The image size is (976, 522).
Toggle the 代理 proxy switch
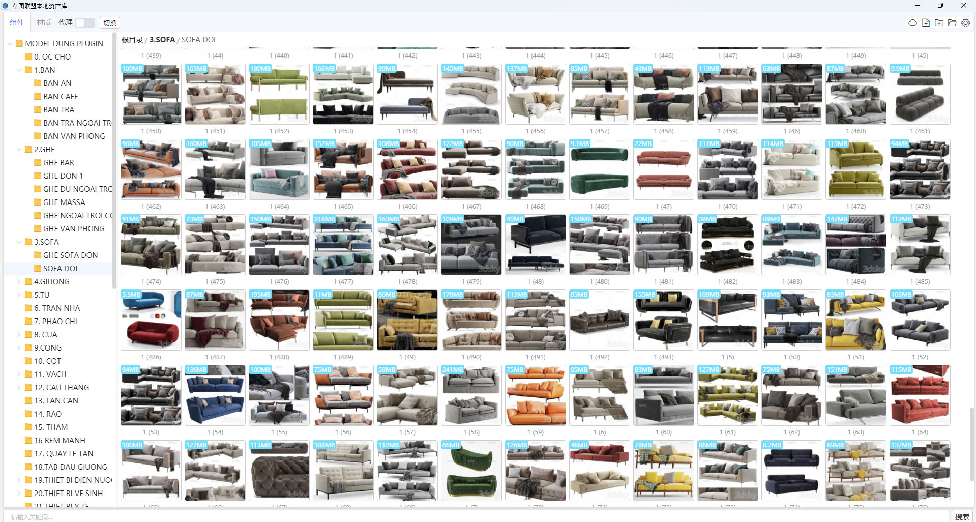coord(84,23)
